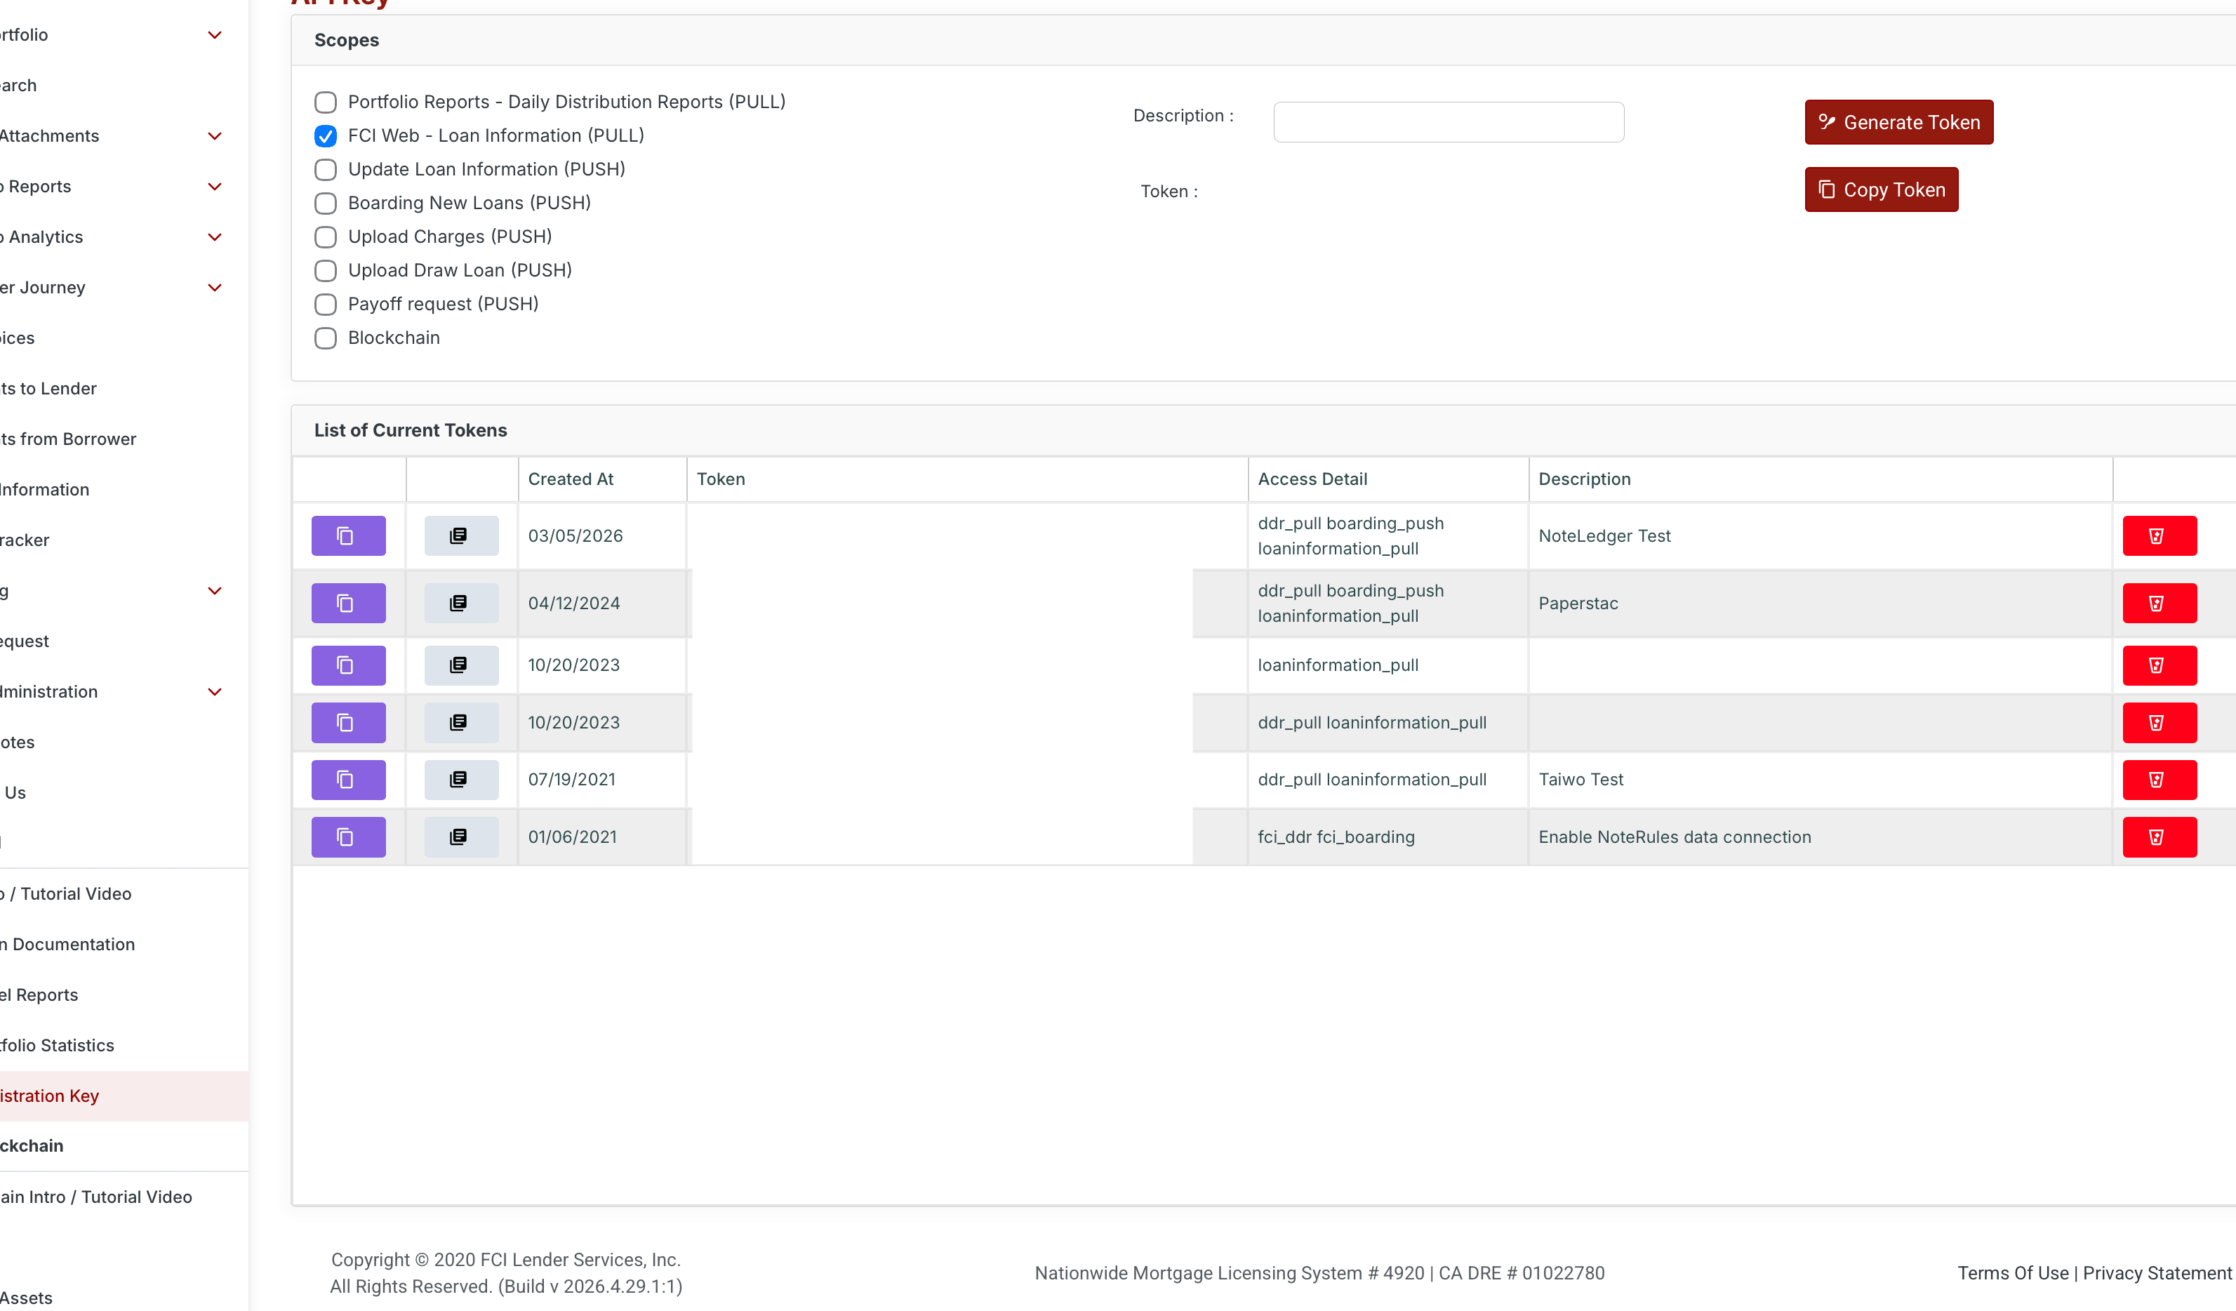The height and width of the screenshot is (1311, 2236).
Task: Delete the 10/20/2023 ddr_pull loaninformation_pull token
Action: pos(2160,723)
